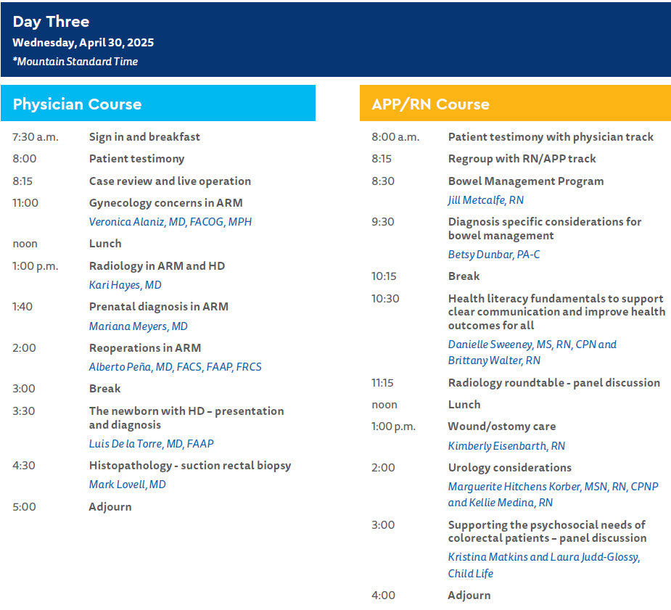Click the Veronica Alaniz, MD speaker link

(170, 222)
